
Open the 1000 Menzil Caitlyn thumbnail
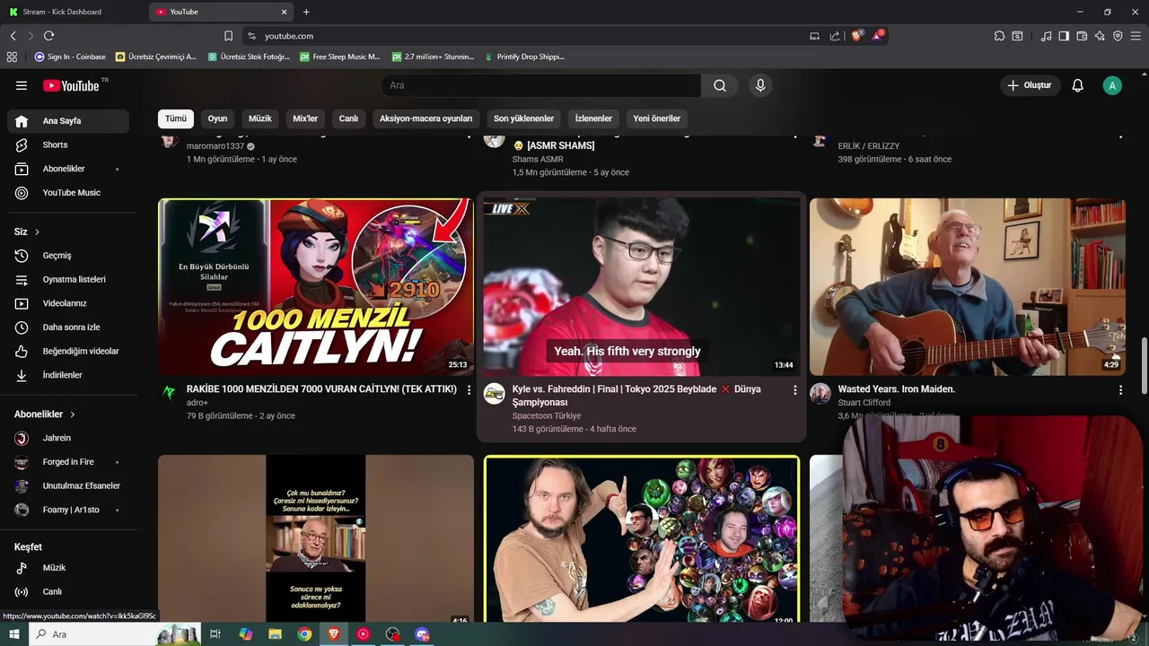[316, 286]
